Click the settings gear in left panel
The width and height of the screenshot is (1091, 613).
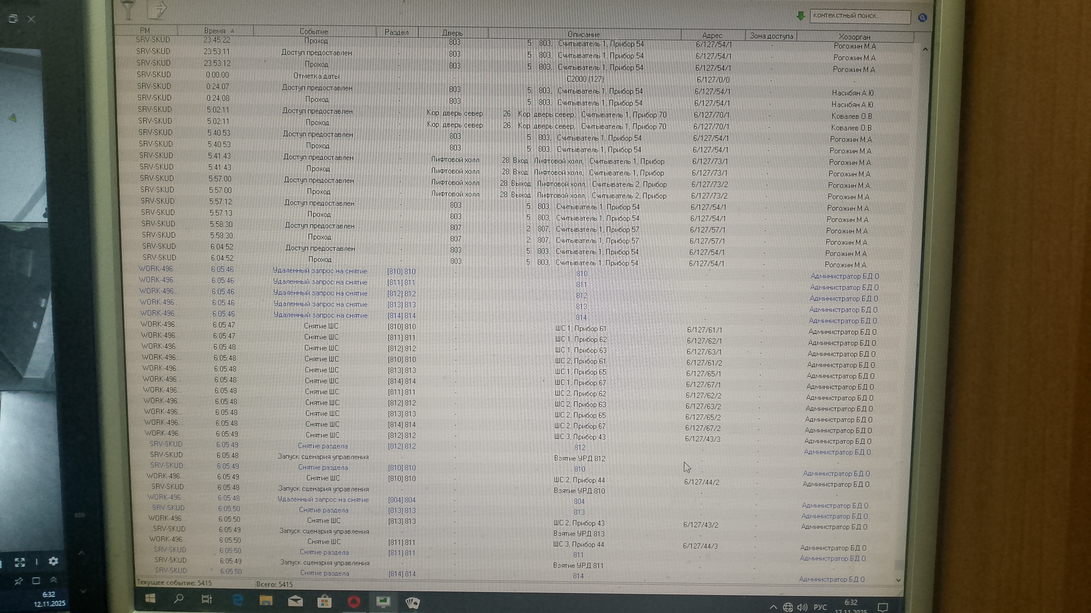tap(53, 561)
